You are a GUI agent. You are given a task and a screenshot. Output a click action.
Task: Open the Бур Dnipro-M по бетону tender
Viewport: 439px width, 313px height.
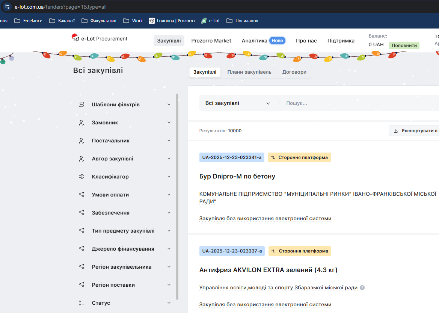pos(237,177)
